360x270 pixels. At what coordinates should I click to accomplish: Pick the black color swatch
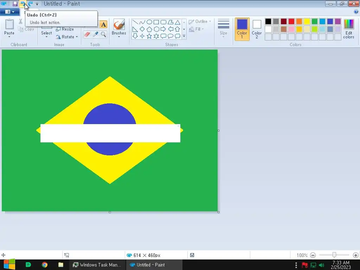click(268, 21)
